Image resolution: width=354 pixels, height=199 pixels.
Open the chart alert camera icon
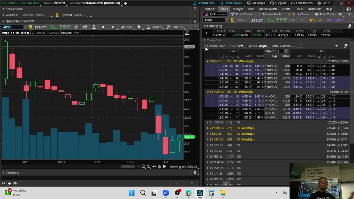85,27
